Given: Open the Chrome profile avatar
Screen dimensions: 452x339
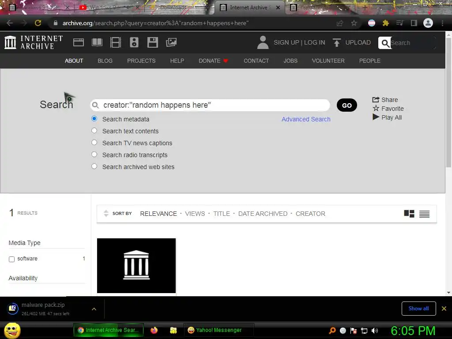Looking at the screenshot, I should [428, 23].
